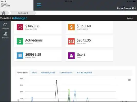Click the green phone Activations icon
Image resolution: width=137 pixels, height=102 pixels.
[x=20, y=41]
